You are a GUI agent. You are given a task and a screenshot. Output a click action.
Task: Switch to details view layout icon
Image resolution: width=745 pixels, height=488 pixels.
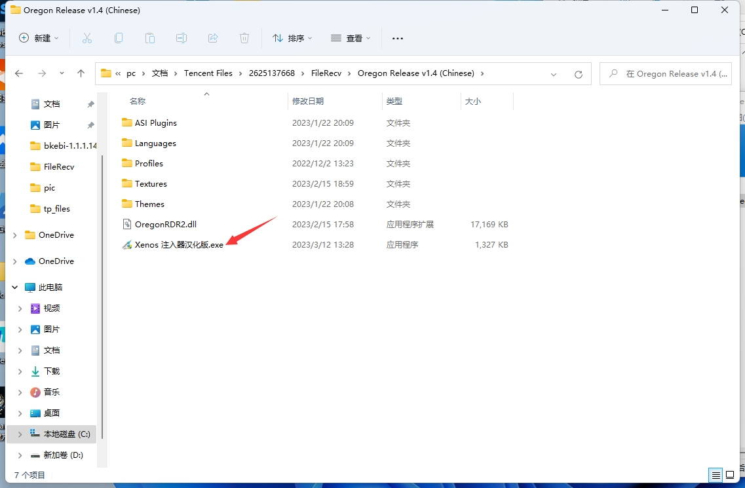pos(716,476)
